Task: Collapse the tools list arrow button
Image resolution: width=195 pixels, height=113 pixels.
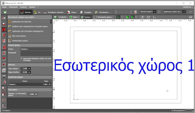Action: click(51, 22)
